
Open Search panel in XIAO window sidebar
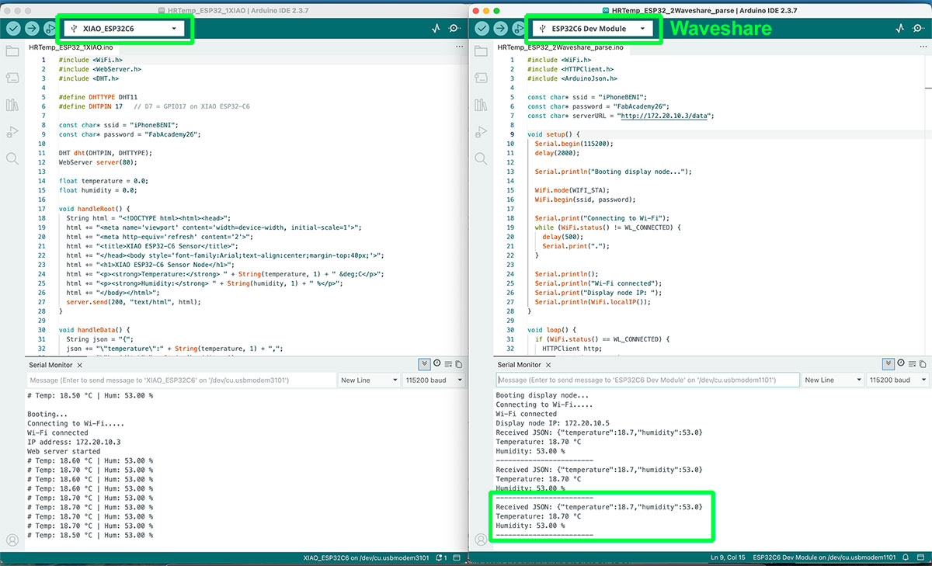pyautogui.click(x=12, y=158)
